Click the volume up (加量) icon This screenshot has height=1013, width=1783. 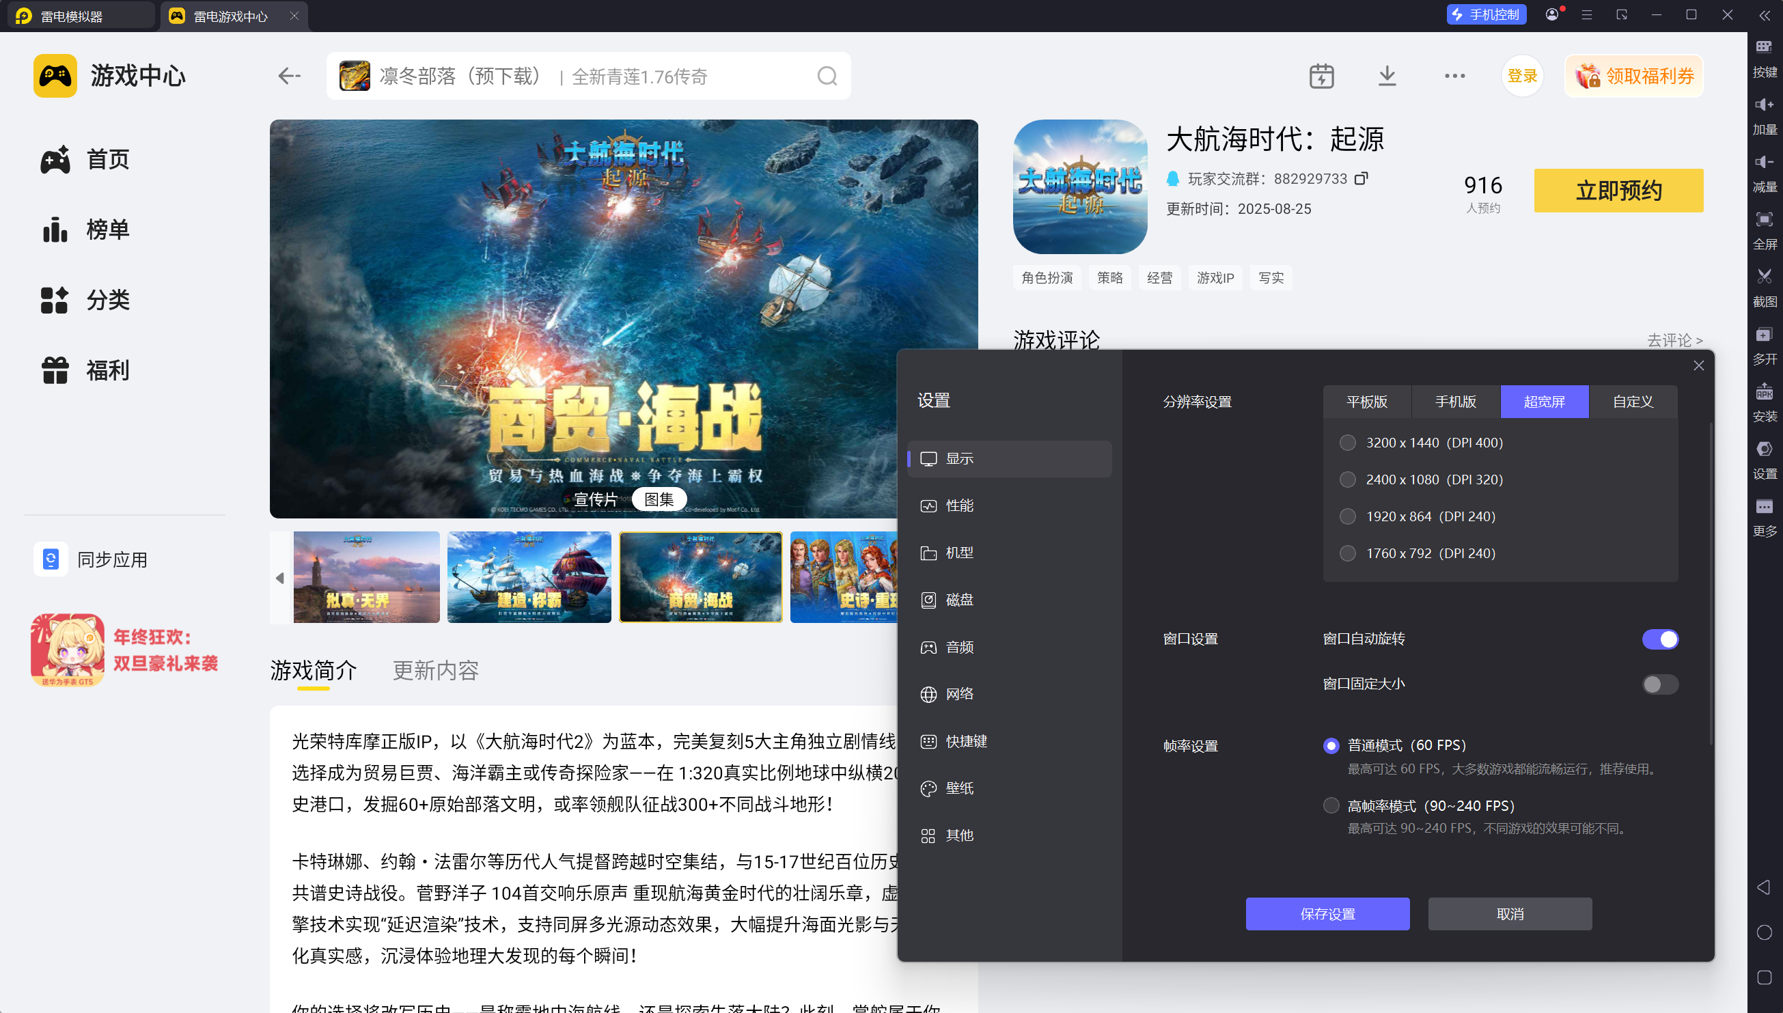[x=1763, y=105]
